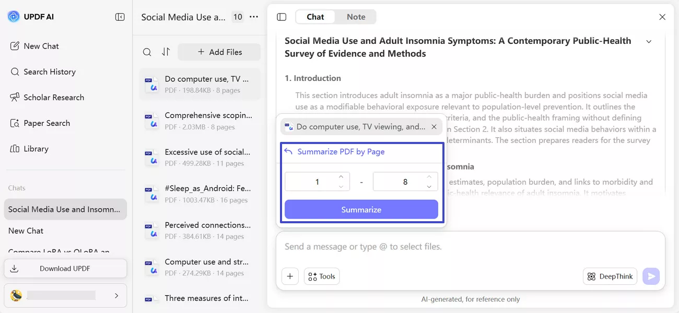Increase the start page number
679x313 pixels.
pyautogui.click(x=341, y=177)
